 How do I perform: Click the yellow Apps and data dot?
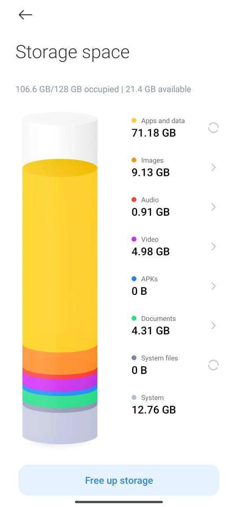click(x=134, y=121)
